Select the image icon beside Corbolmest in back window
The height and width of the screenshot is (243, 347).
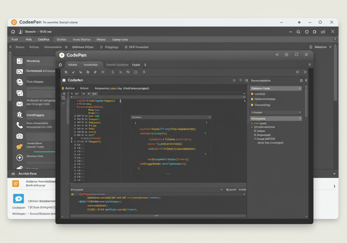[20, 72]
